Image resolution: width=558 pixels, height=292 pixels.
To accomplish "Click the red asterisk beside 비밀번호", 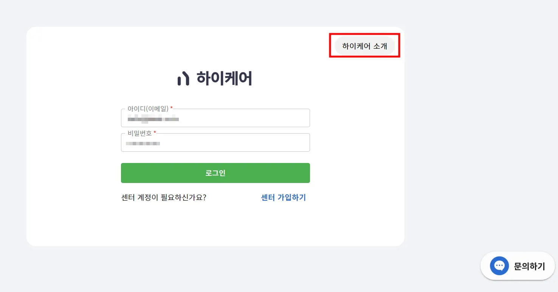I will (155, 132).
